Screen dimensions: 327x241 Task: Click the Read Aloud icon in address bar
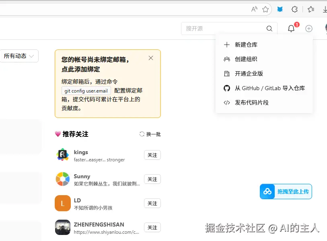tap(254, 9)
